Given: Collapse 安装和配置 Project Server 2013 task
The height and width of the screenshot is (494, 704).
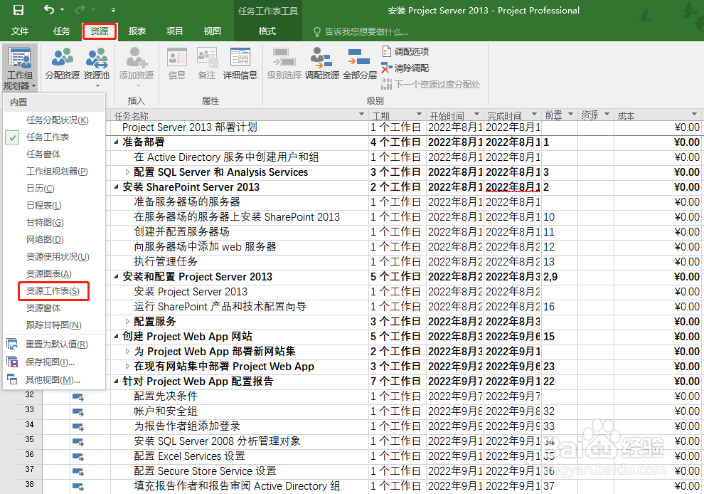Looking at the screenshot, I should (x=117, y=277).
